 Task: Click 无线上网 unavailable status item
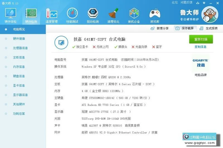coord(101,47)
